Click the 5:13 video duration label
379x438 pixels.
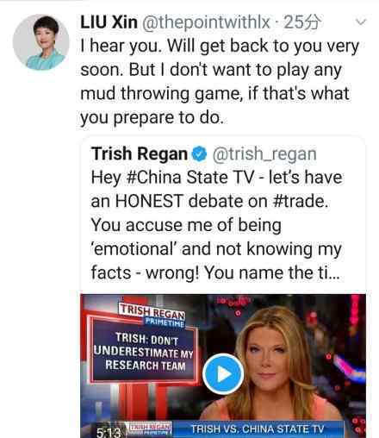point(108,432)
